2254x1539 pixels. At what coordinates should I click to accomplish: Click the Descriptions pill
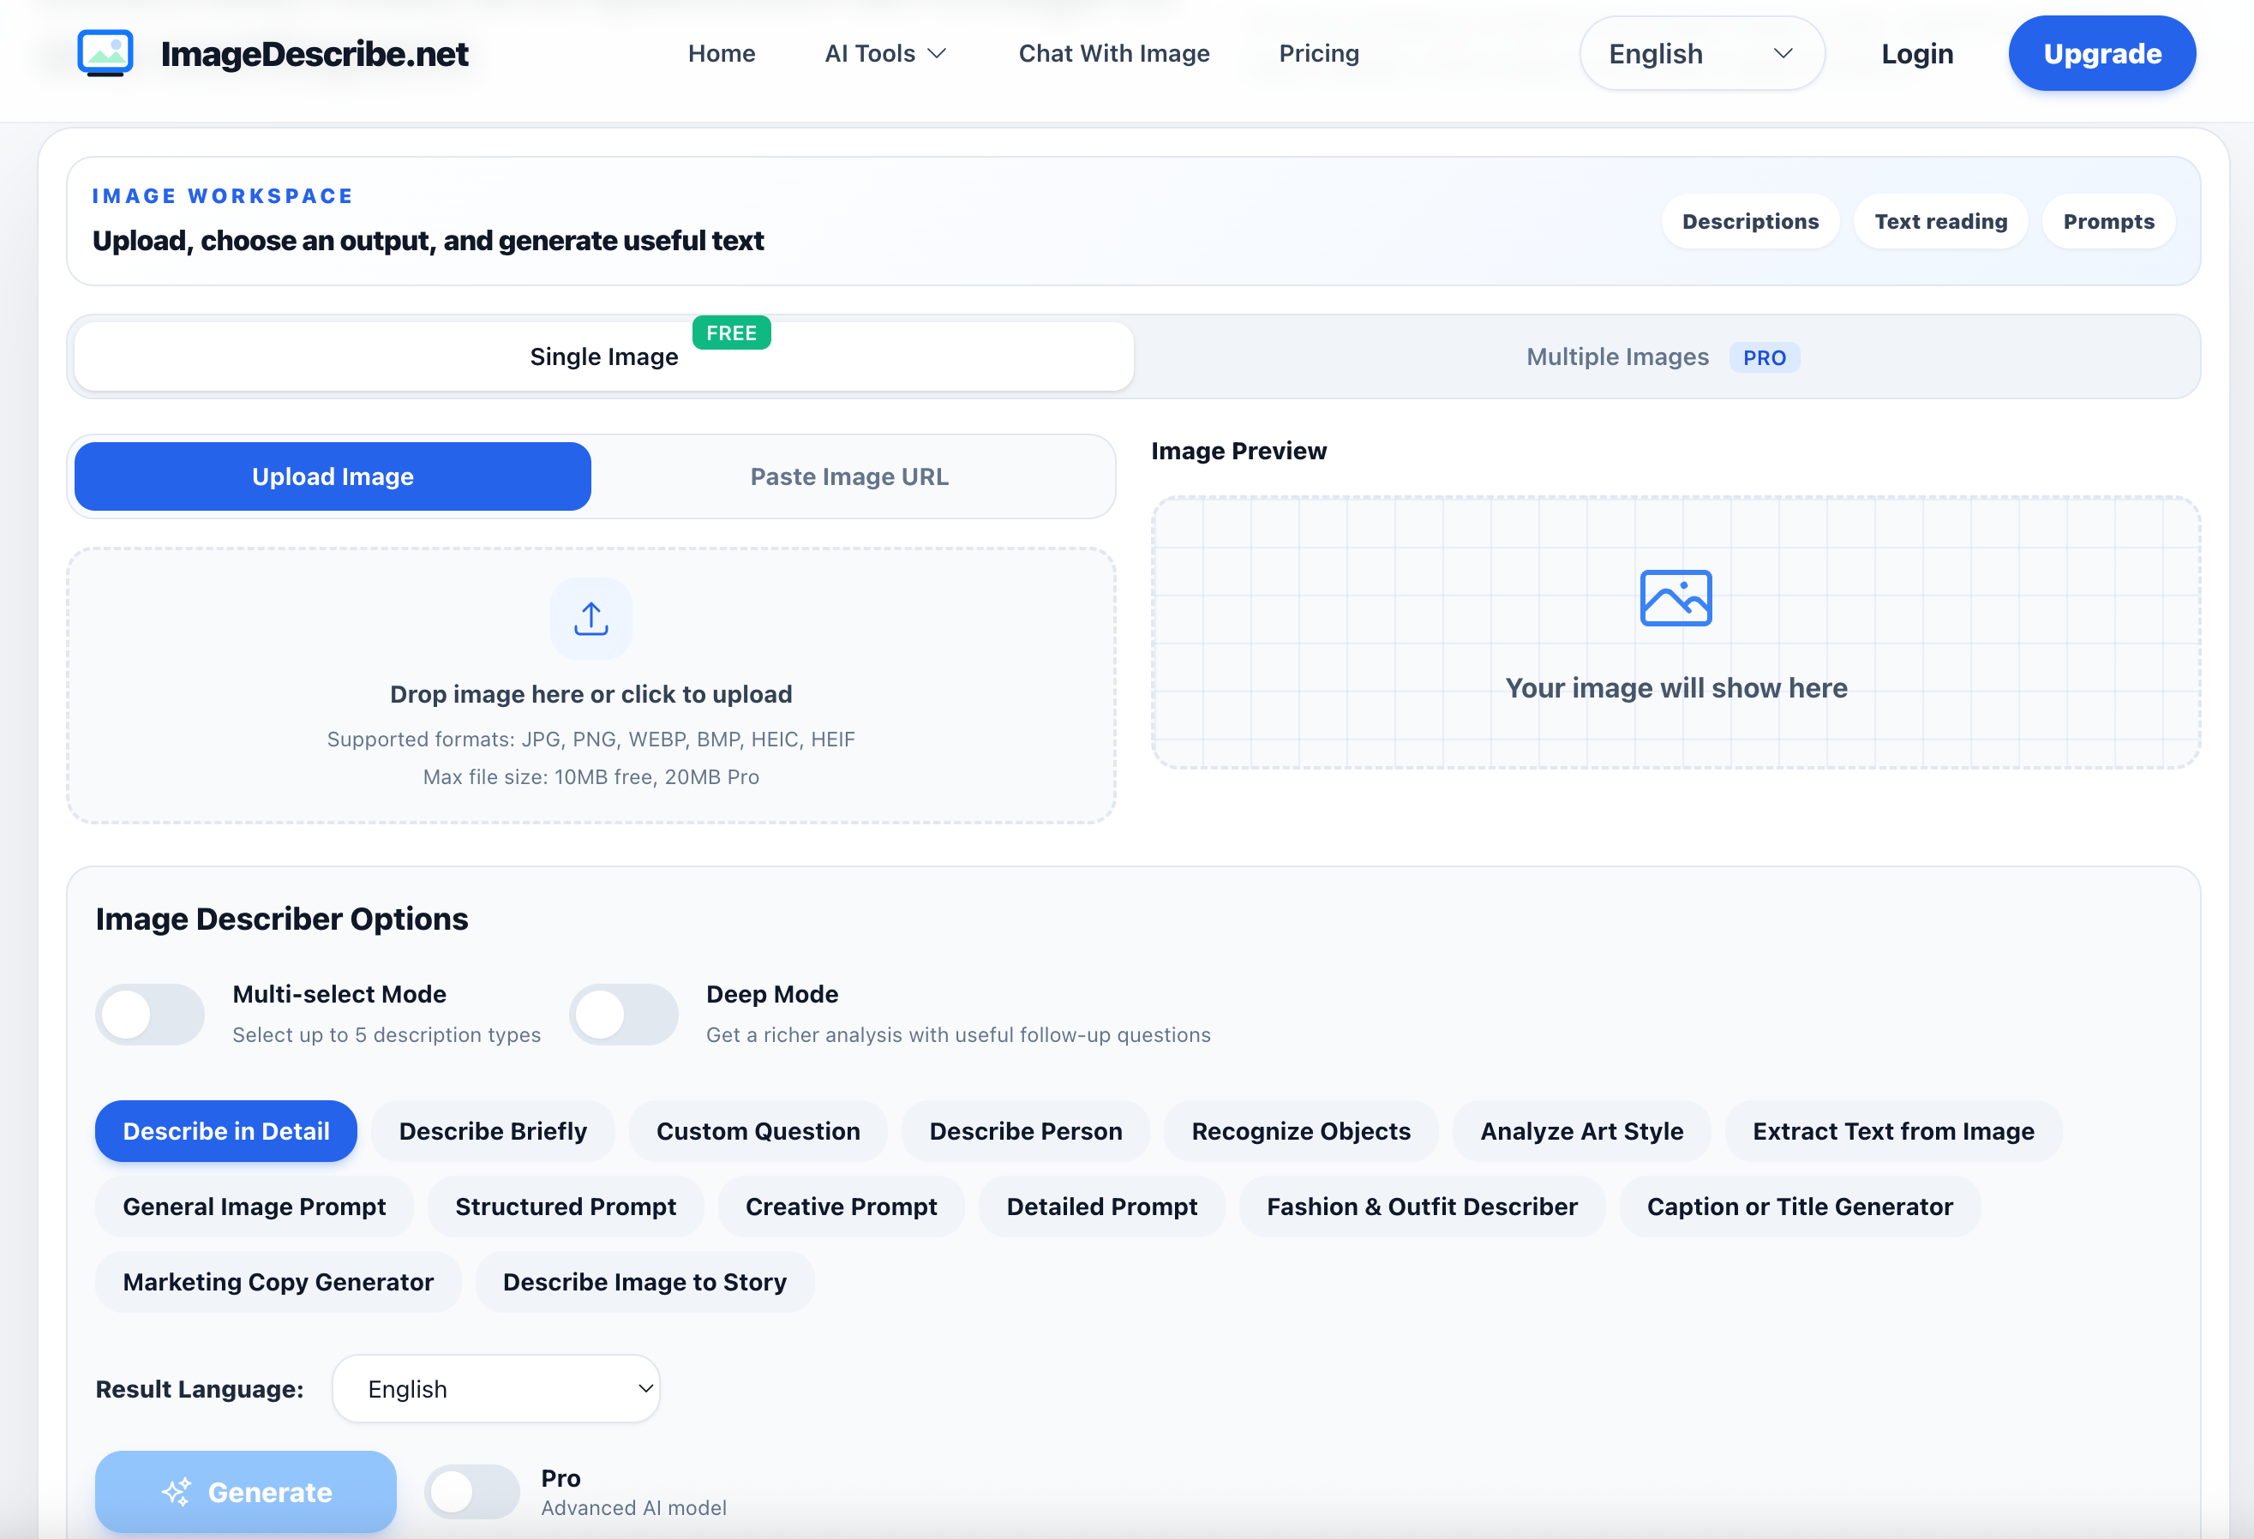[1751, 221]
